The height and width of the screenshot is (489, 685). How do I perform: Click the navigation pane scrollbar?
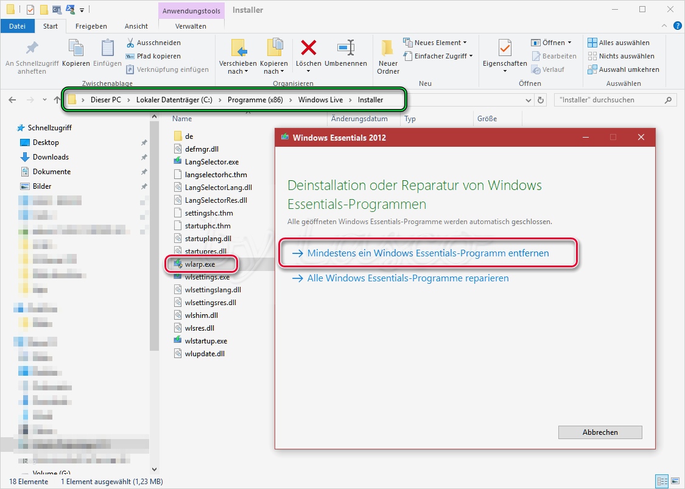pyautogui.click(x=154, y=236)
